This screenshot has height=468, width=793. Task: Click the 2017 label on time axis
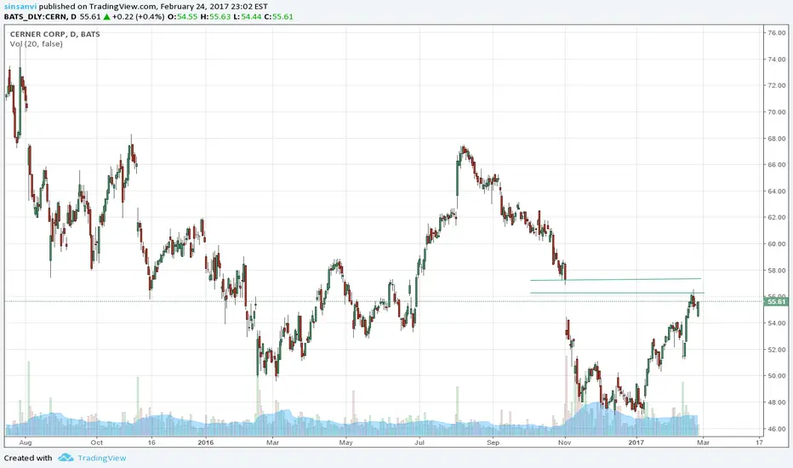point(636,442)
